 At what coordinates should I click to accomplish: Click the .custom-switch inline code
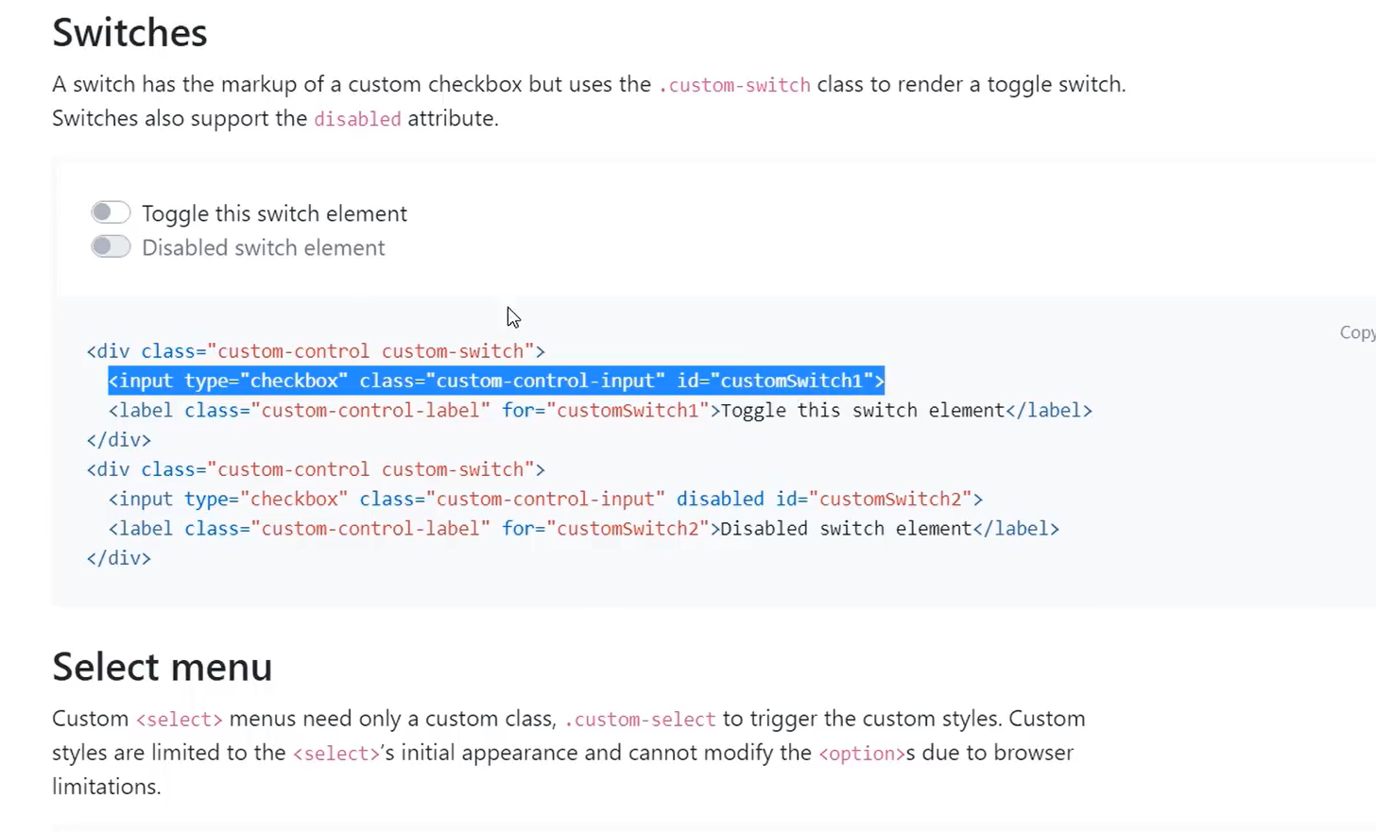coord(734,85)
